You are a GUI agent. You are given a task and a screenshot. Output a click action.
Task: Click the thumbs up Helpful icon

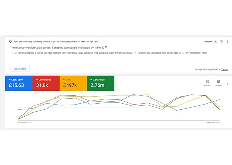click(x=216, y=41)
